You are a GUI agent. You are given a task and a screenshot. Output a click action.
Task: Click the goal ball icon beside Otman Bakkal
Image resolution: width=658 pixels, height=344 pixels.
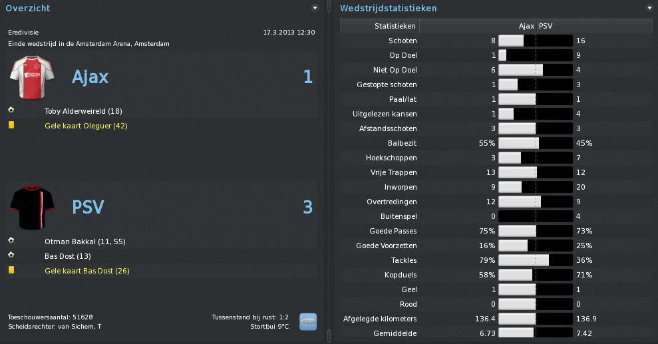click(x=11, y=240)
